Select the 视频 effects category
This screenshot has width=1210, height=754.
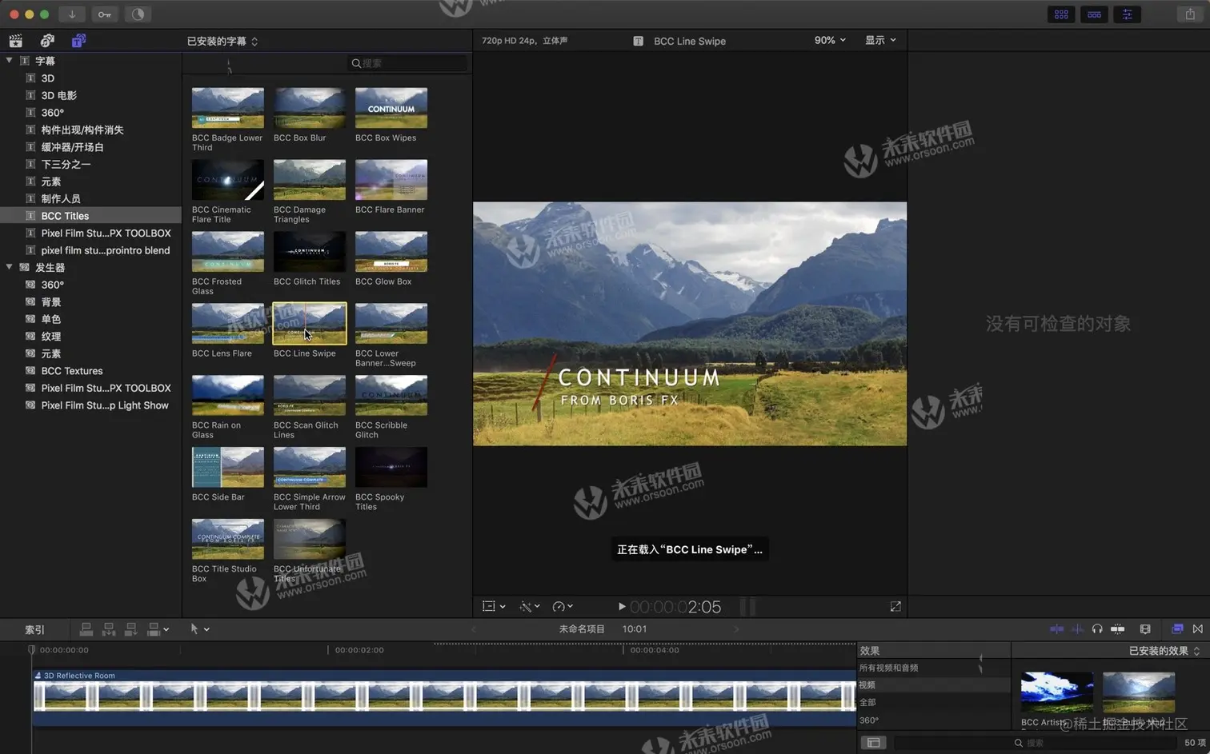933,685
